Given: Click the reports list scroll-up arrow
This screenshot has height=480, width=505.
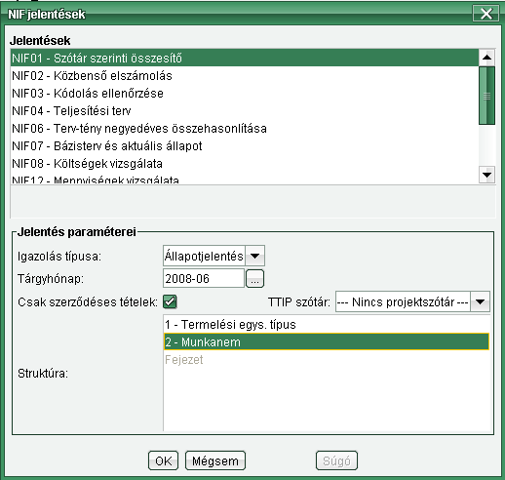Looking at the screenshot, I should coord(486,58).
